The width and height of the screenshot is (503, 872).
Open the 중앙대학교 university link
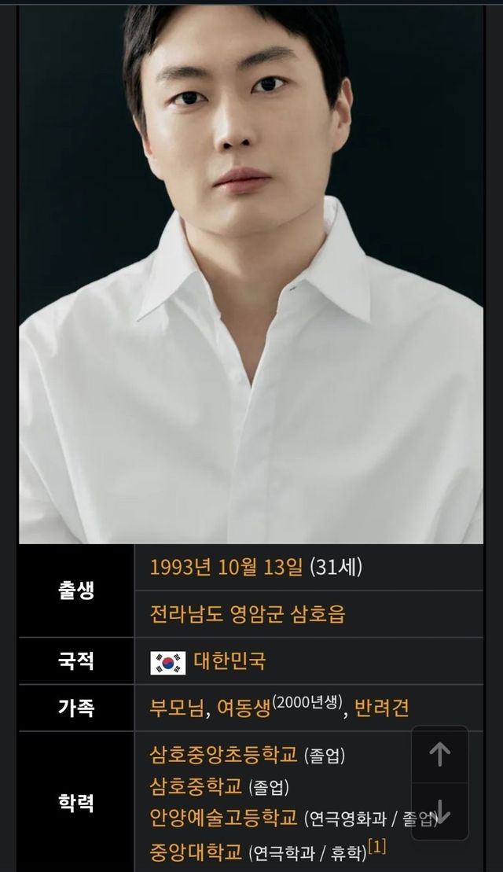[x=196, y=851]
